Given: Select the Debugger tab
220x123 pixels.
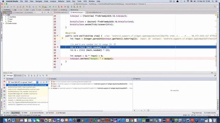Looking at the screenshot, I should (10, 76).
